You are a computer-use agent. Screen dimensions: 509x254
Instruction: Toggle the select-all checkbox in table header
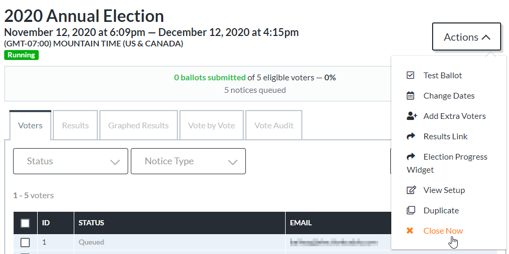coord(25,223)
